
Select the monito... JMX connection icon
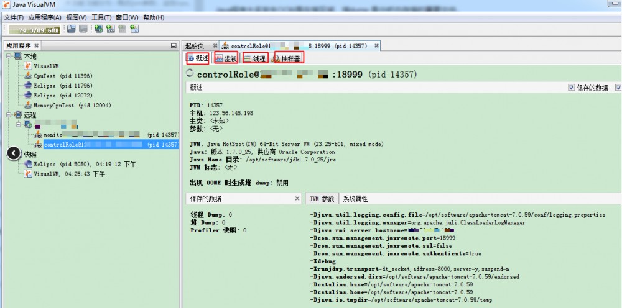(38, 135)
